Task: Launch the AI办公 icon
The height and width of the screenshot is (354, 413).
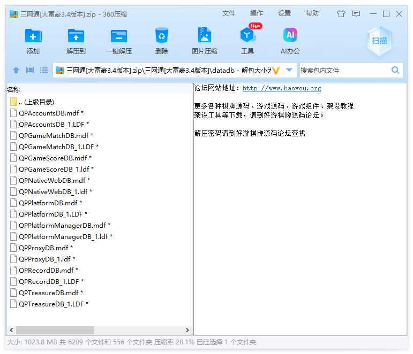Action: [x=290, y=35]
